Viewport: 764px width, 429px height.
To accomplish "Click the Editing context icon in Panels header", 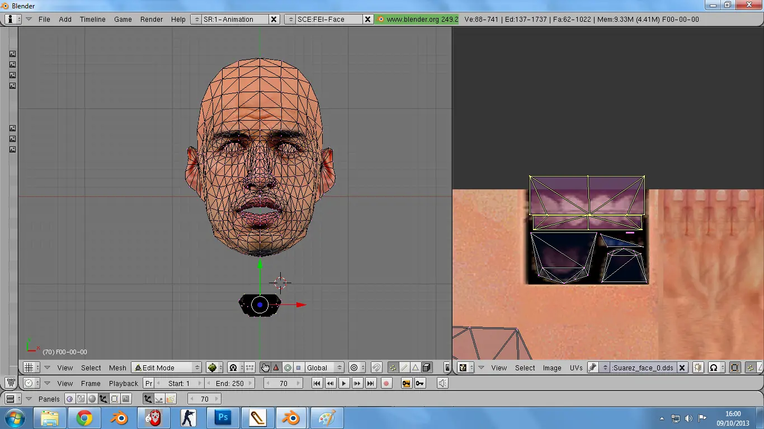I will click(115, 399).
